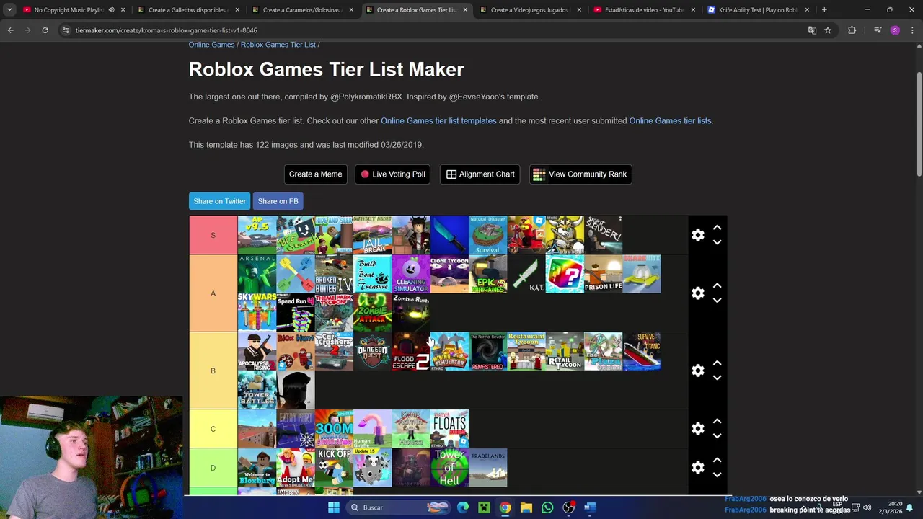Open the Chrome profile avatar

click(895, 30)
